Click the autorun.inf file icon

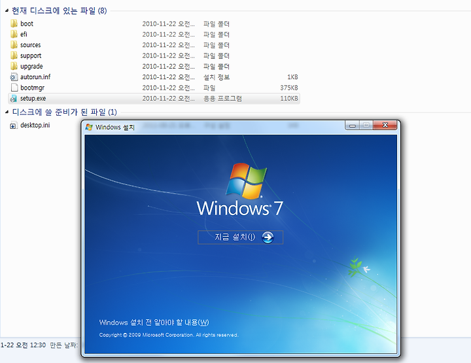tap(14, 77)
